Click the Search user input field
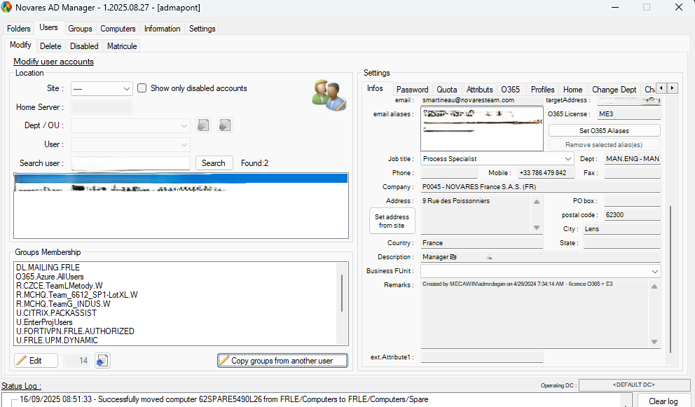 130,163
